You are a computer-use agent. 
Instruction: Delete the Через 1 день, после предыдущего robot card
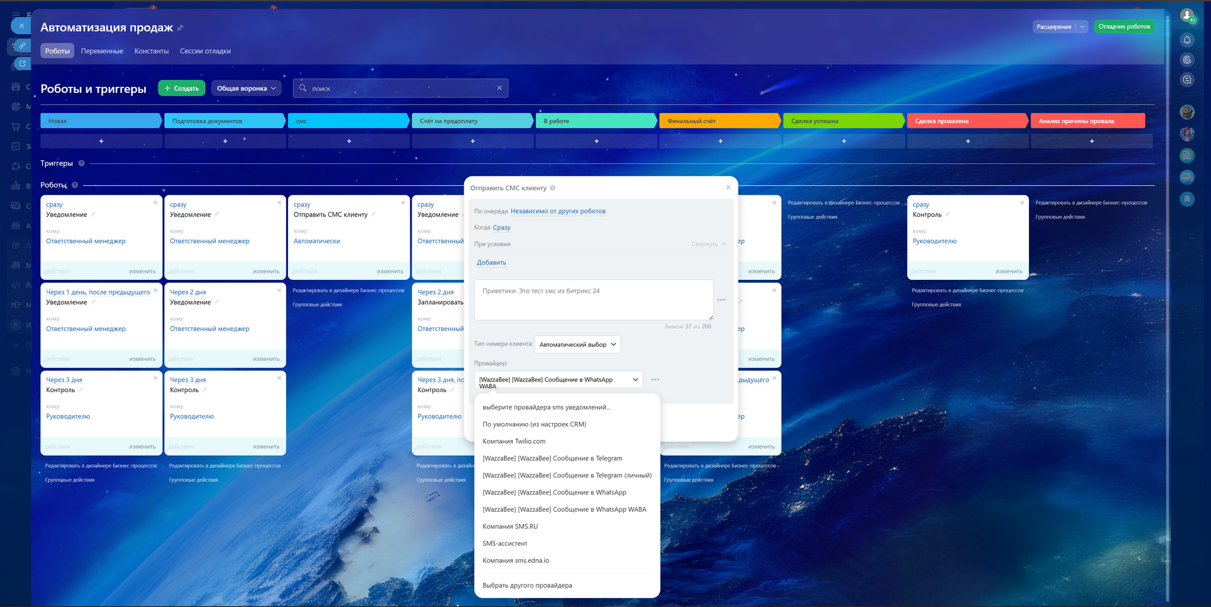(x=156, y=290)
